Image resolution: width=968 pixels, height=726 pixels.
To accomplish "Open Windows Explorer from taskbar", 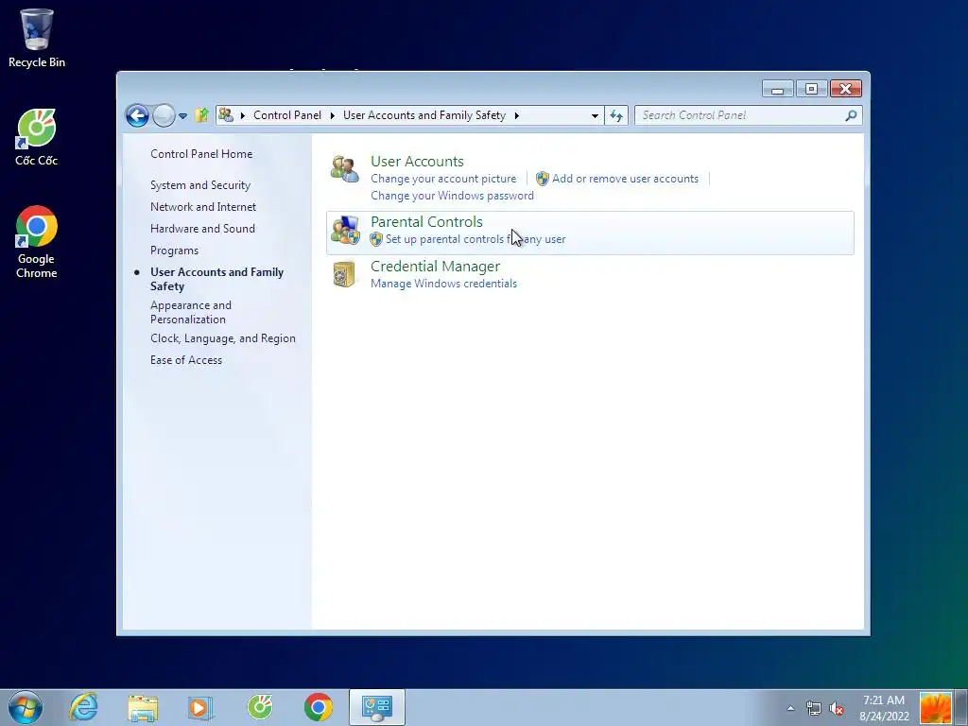I will point(143,707).
